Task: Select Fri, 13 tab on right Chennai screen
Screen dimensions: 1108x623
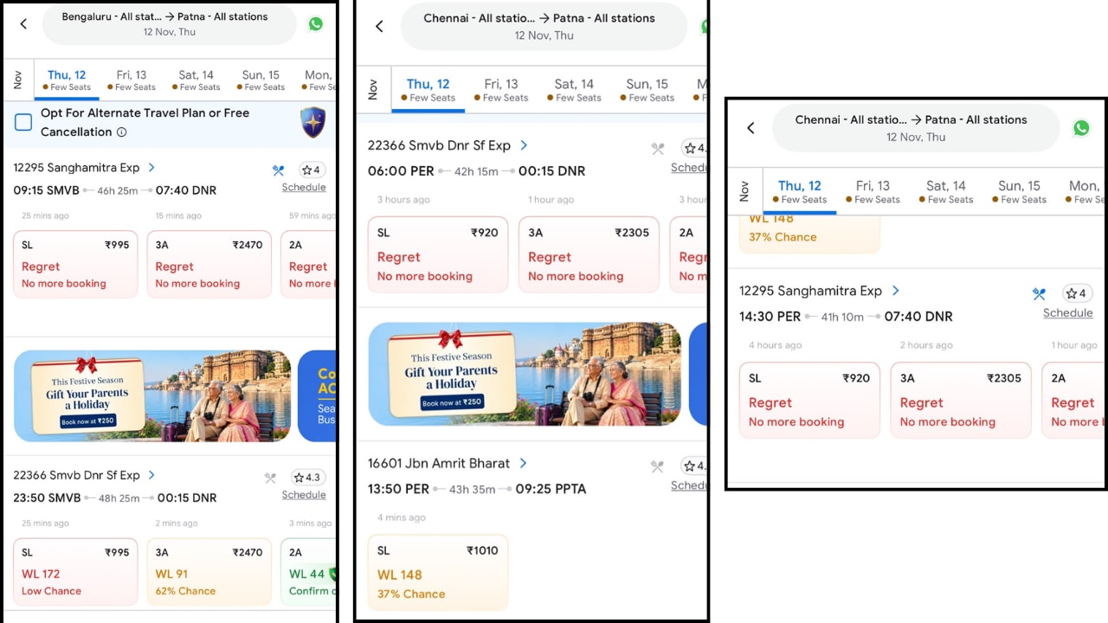Action: (873, 191)
